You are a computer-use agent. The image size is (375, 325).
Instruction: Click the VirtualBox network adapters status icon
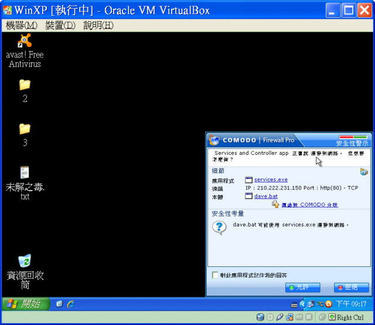[x=289, y=317]
